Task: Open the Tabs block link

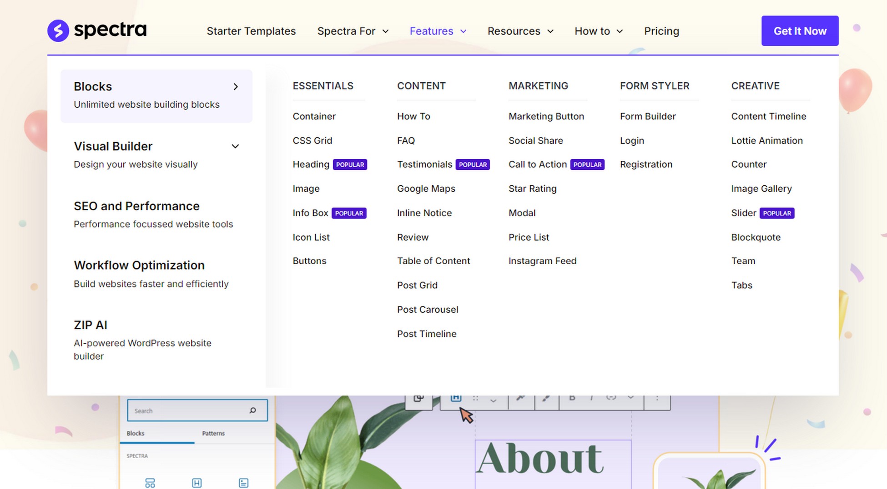Action: 741,285
